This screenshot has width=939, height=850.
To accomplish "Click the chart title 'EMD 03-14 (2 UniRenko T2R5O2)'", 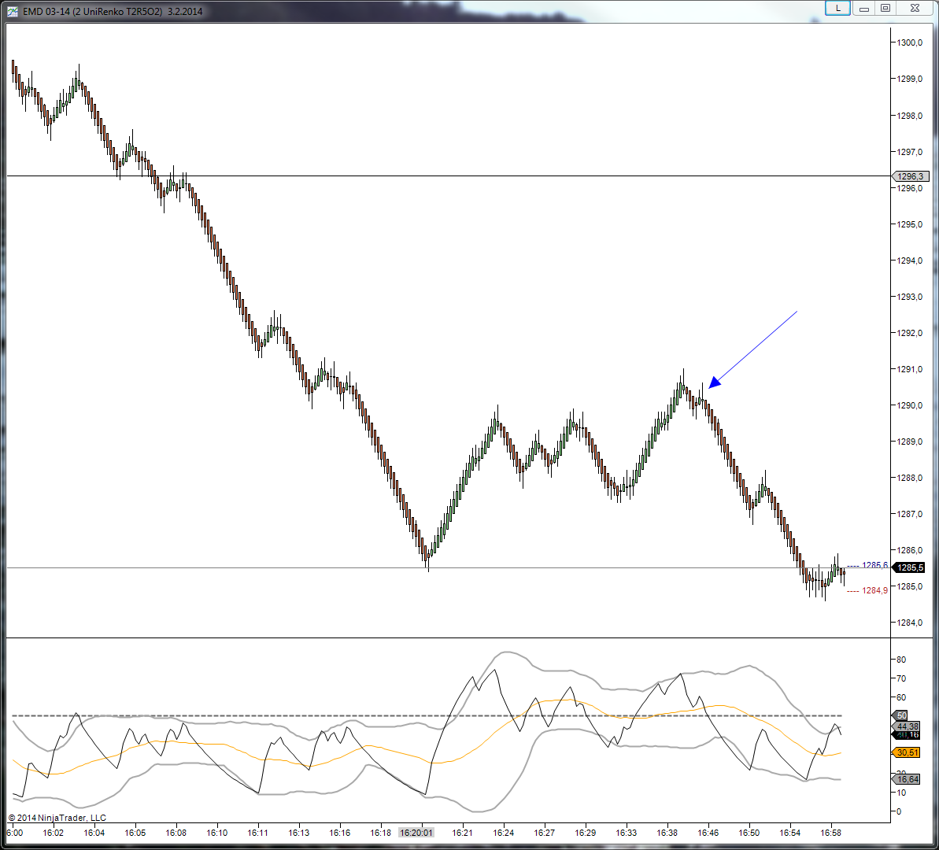I will click(93, 11).
